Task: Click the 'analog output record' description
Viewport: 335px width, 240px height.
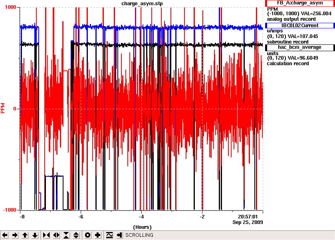Action: pyautogui.click(x=291, y=19)
